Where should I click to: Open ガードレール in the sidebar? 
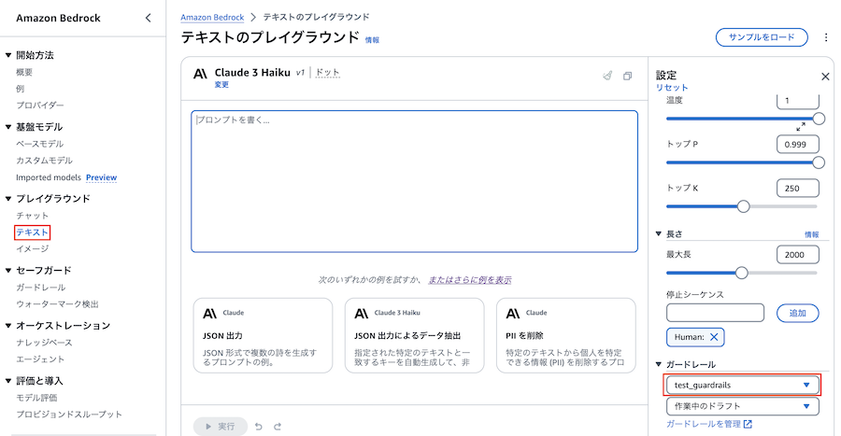41,288
